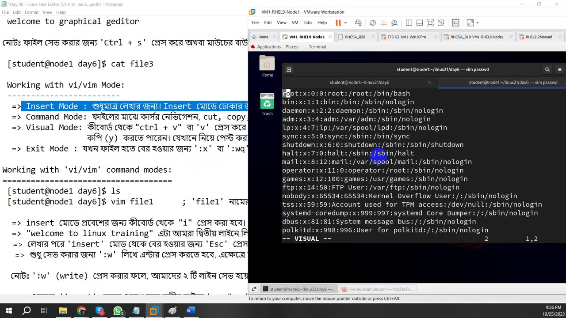Screen dimensions: 566x318
Task: Click the revert to snapshot icon
Action: (383, 23)
